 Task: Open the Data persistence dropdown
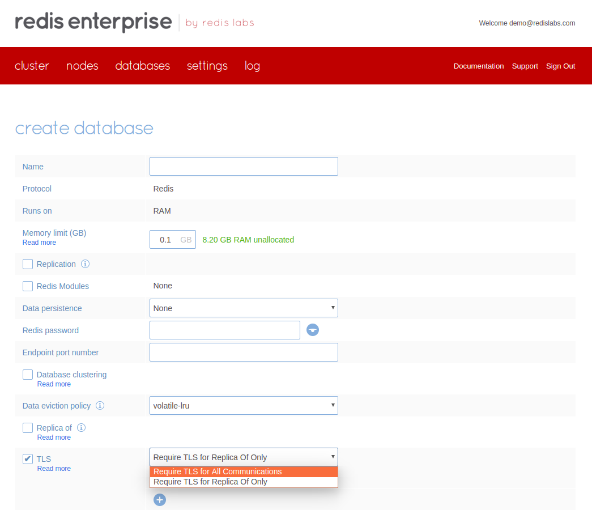244,308
